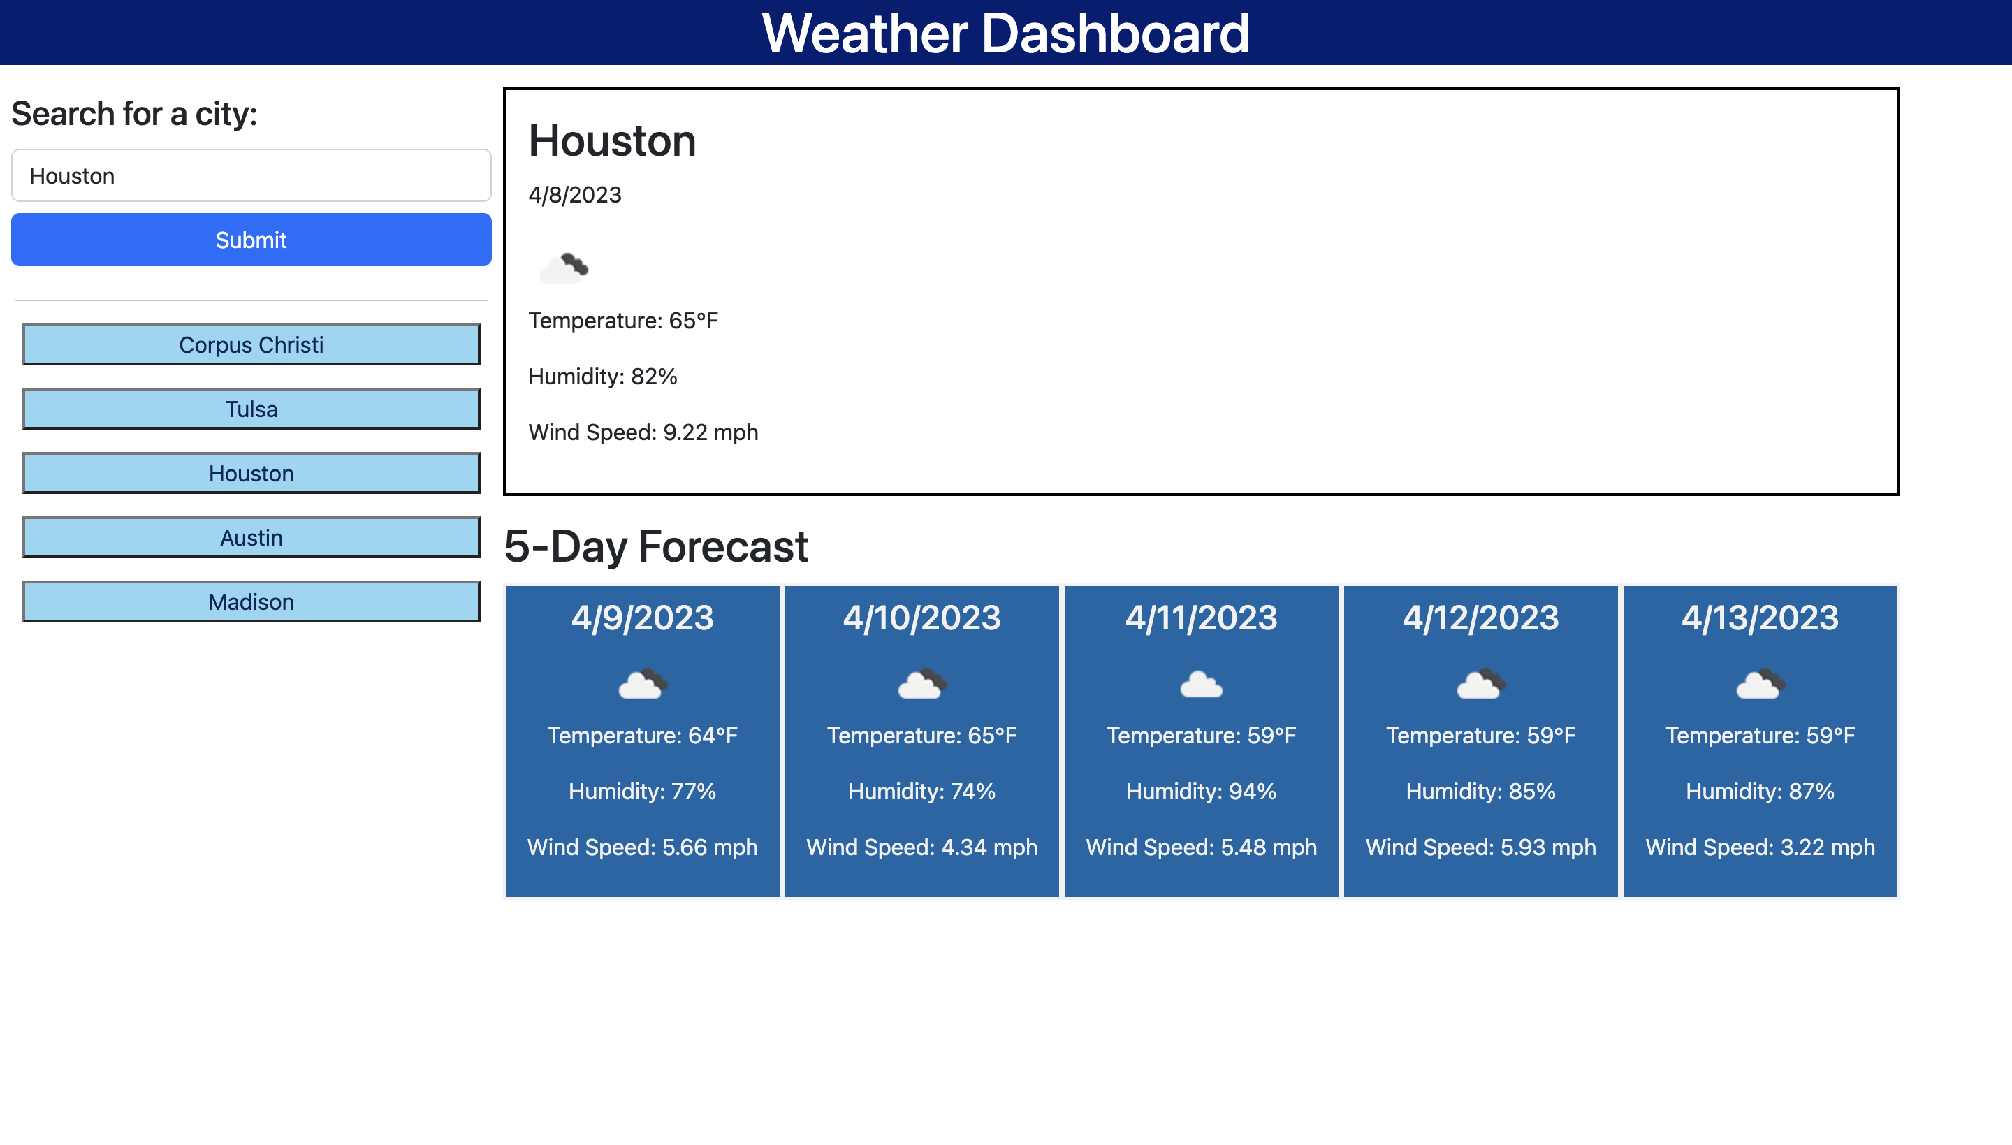This screenshot has height=1145, width=2012.
Task: Select Madison in the city list
Action: pos(251,602)
